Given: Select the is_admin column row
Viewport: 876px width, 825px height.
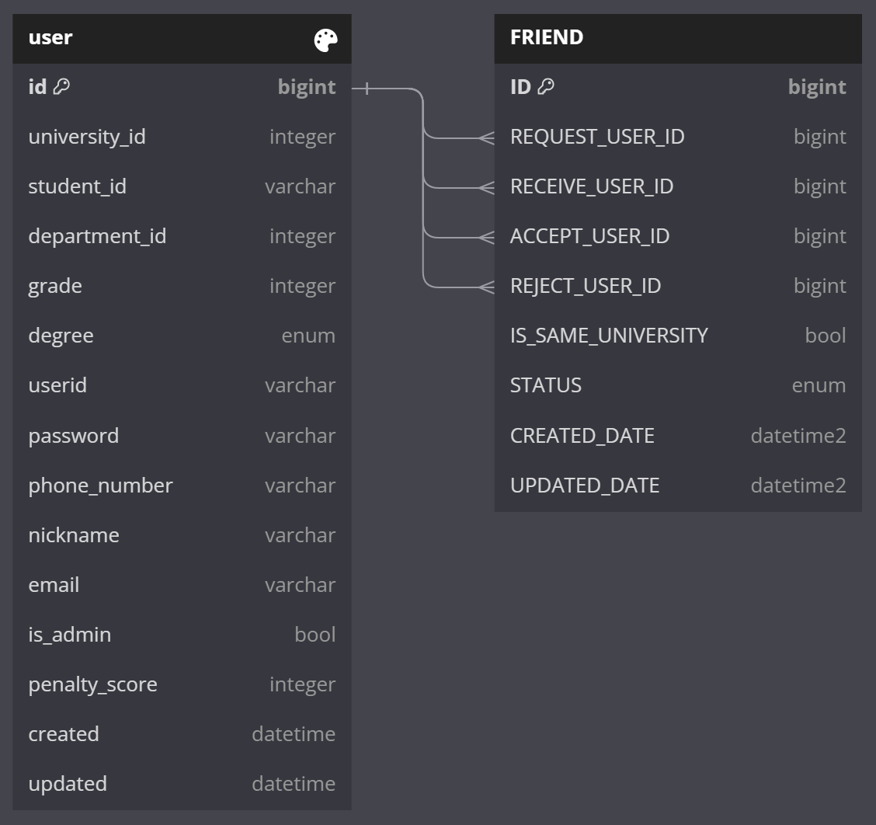Looking at the screenshot, I should click(182, 635).
